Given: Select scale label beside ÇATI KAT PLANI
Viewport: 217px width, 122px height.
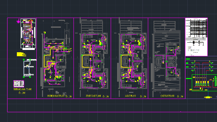Looking at the screenshot, I should (x=180, y=97).
